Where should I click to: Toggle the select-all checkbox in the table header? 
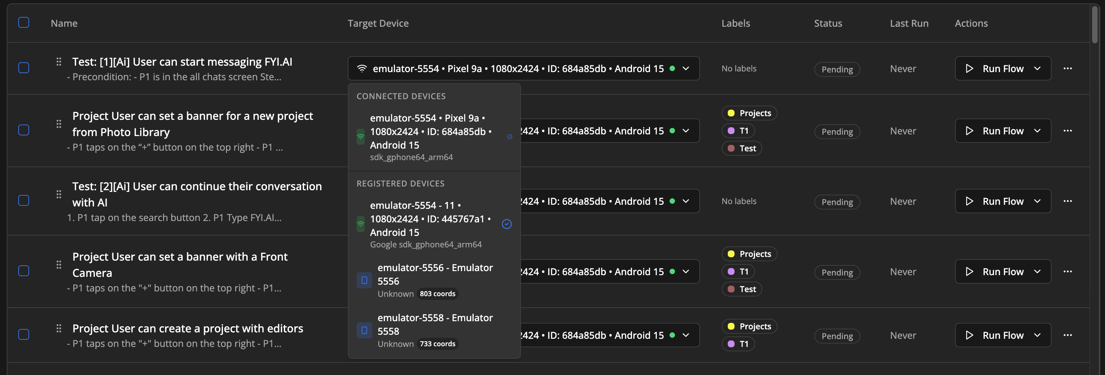coord(24,23)
